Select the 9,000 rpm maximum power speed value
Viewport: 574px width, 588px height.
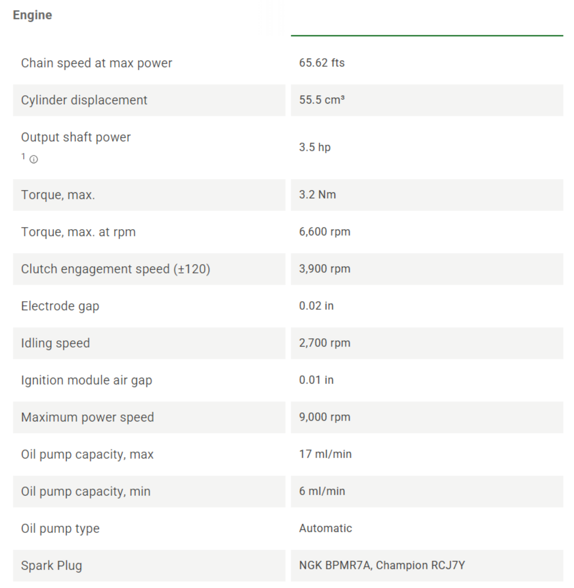(x=325, y=417)
